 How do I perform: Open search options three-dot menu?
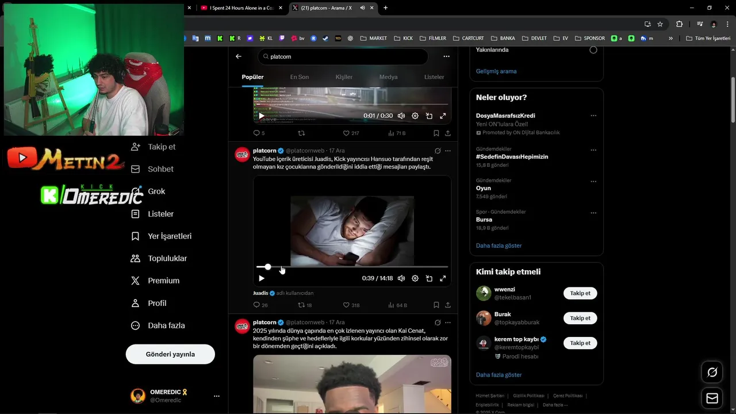tap(446, 56)
